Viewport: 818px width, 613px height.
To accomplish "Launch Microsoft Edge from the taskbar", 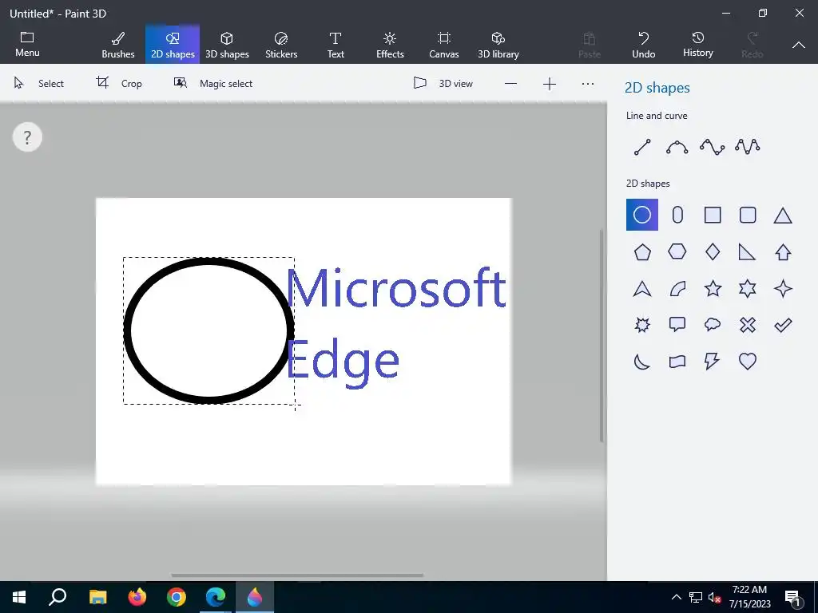I will 216,597.
